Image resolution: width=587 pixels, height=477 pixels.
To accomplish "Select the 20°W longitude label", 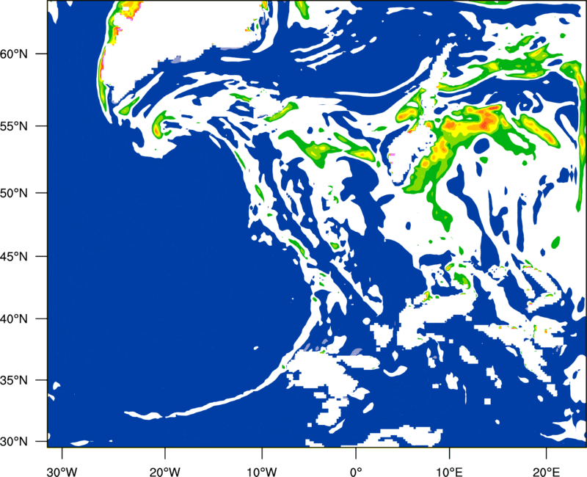I will tap(164, 472).
